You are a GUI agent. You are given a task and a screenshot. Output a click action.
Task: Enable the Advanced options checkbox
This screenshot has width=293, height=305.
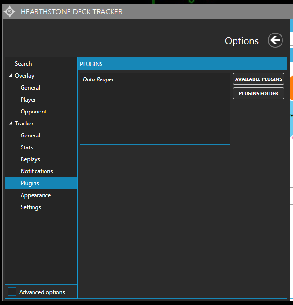coord(12,292)
